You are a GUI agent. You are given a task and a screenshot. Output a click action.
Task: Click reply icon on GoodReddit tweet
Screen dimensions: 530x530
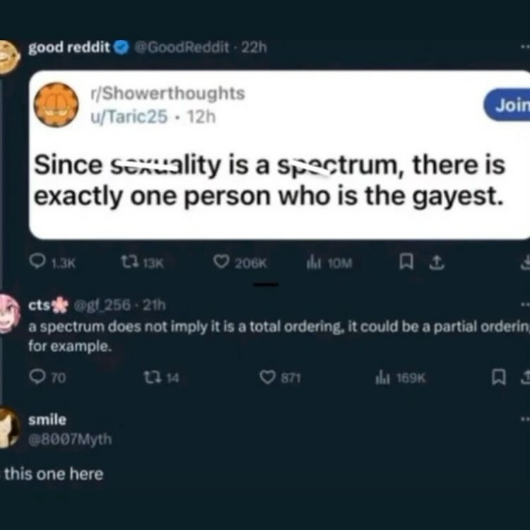click(40, 263)
